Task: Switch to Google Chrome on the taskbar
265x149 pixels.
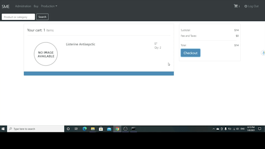Action: point(117,129)
